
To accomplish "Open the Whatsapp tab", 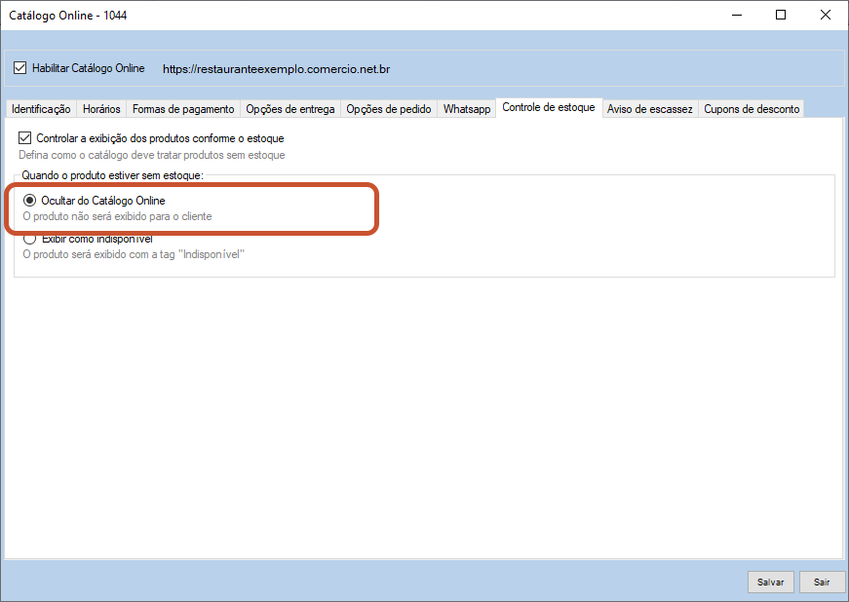I will (467, 109).
